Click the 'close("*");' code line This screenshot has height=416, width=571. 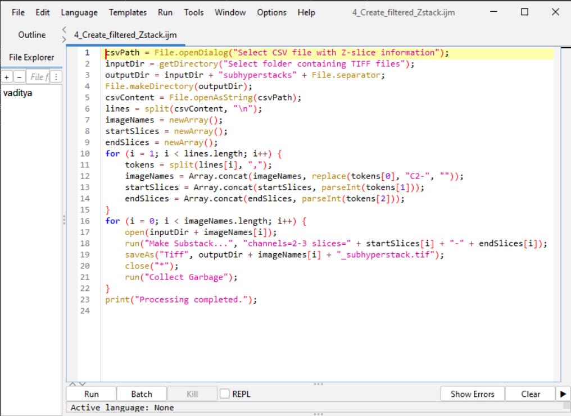click(152, 266)
